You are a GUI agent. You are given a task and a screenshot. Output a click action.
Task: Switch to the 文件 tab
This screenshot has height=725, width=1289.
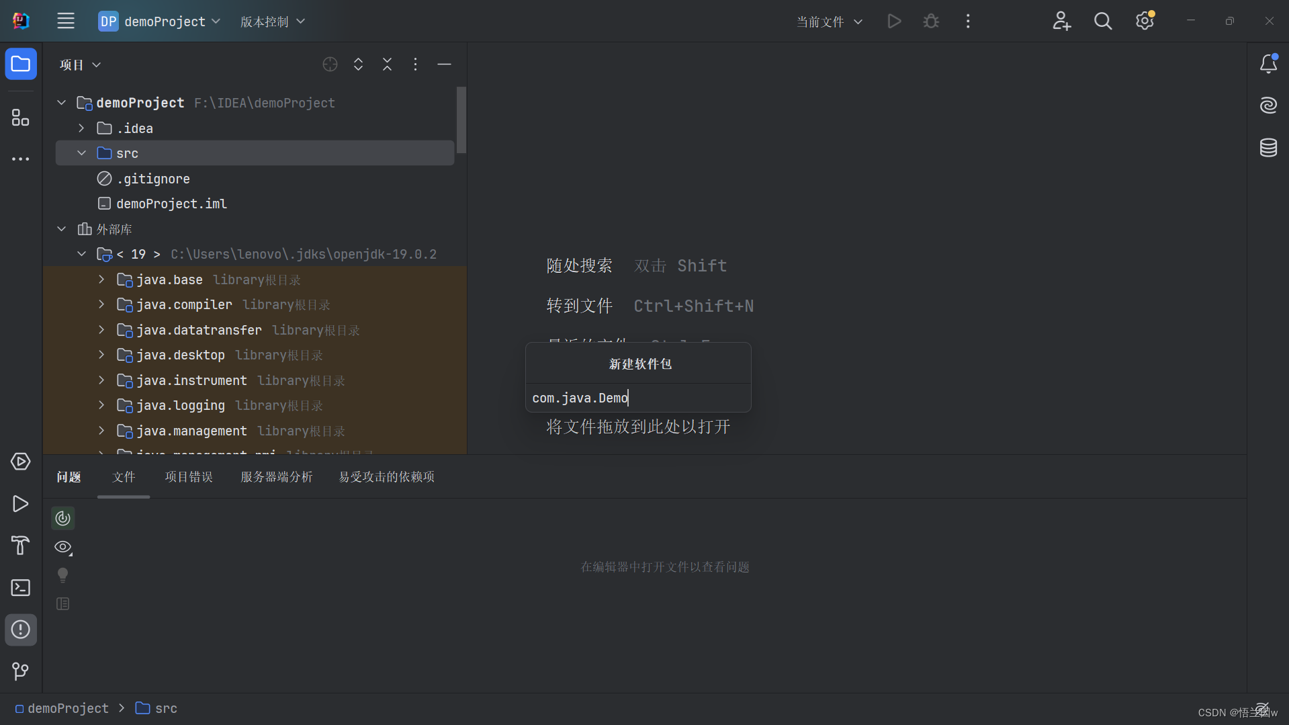pyautogui.click(x=124, y=477)
